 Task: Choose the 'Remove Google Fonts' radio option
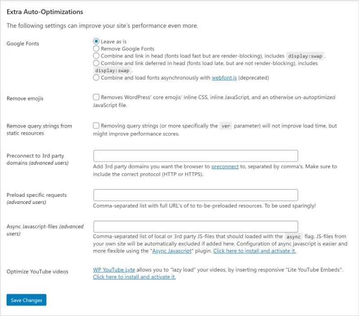(96, 49)
